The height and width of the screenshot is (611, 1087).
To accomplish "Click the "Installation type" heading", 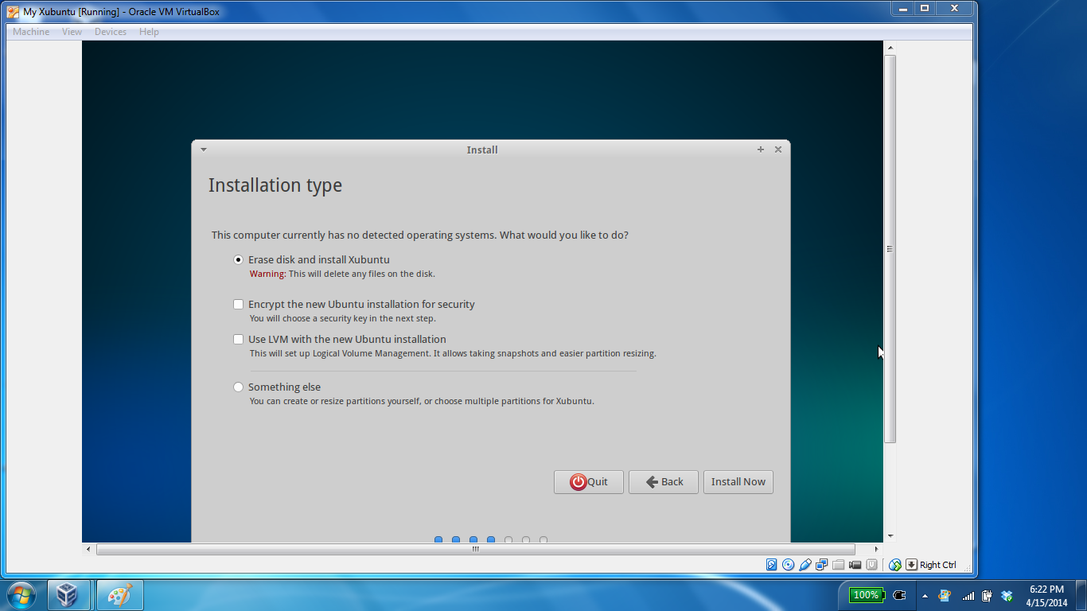I will point(275,185).
